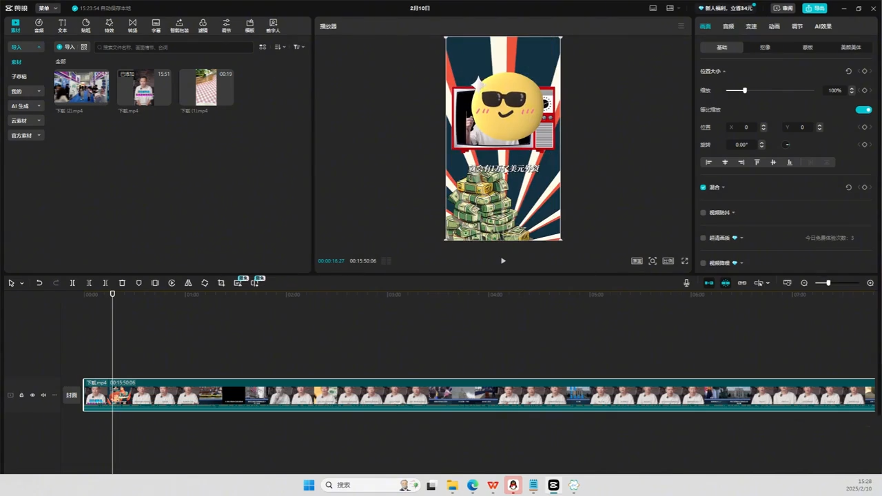Click the undo arrow in timeline toolbar
The width and height of the screenshot is (882, 496).
(39, 283)
